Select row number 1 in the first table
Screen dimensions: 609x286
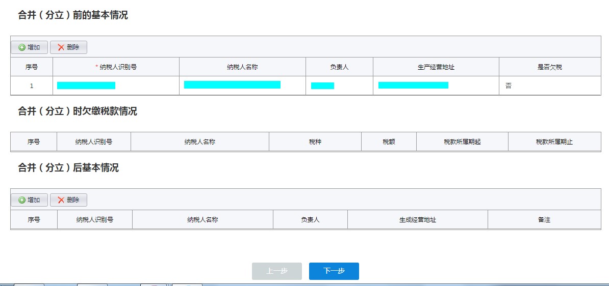pos(32,86)
